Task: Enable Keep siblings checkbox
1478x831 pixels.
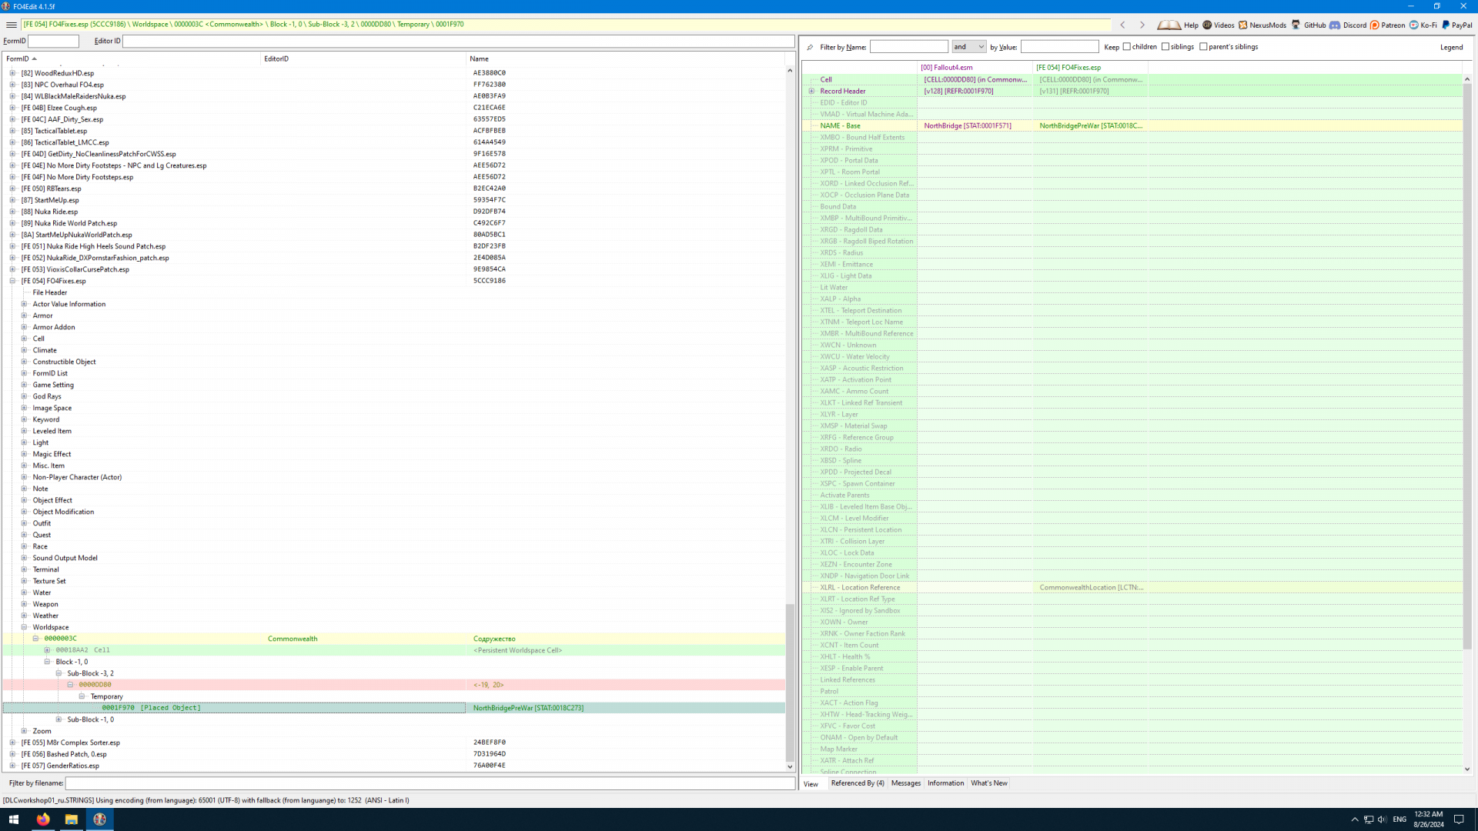Action: [1165, 47]
